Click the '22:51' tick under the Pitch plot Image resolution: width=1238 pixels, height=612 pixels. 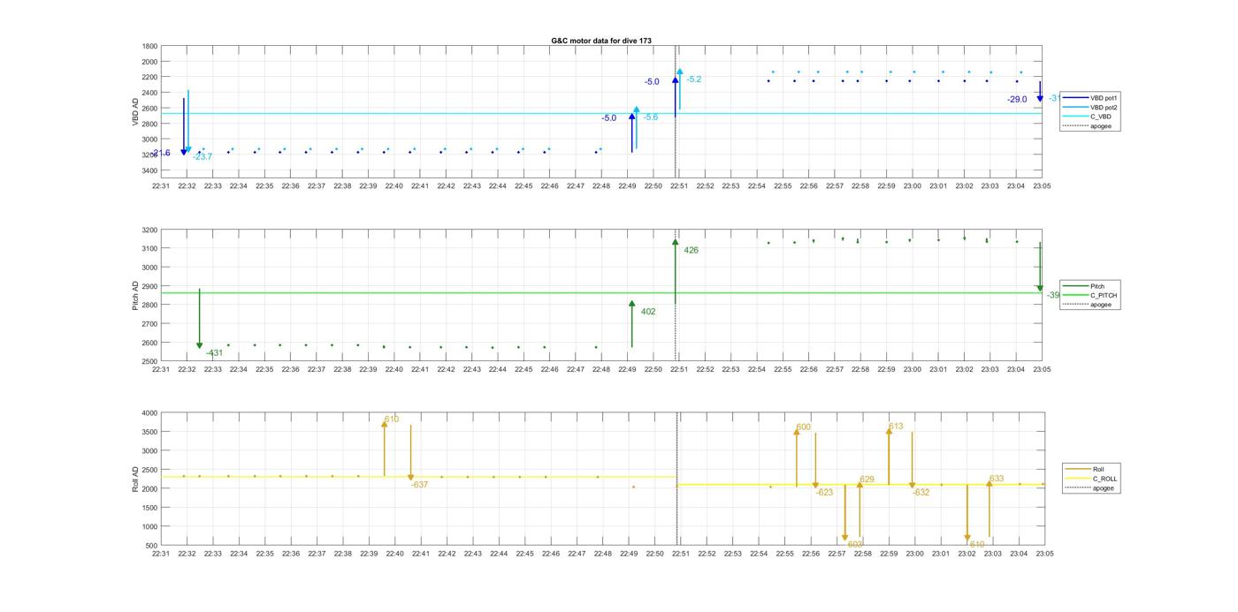(679, 370)
